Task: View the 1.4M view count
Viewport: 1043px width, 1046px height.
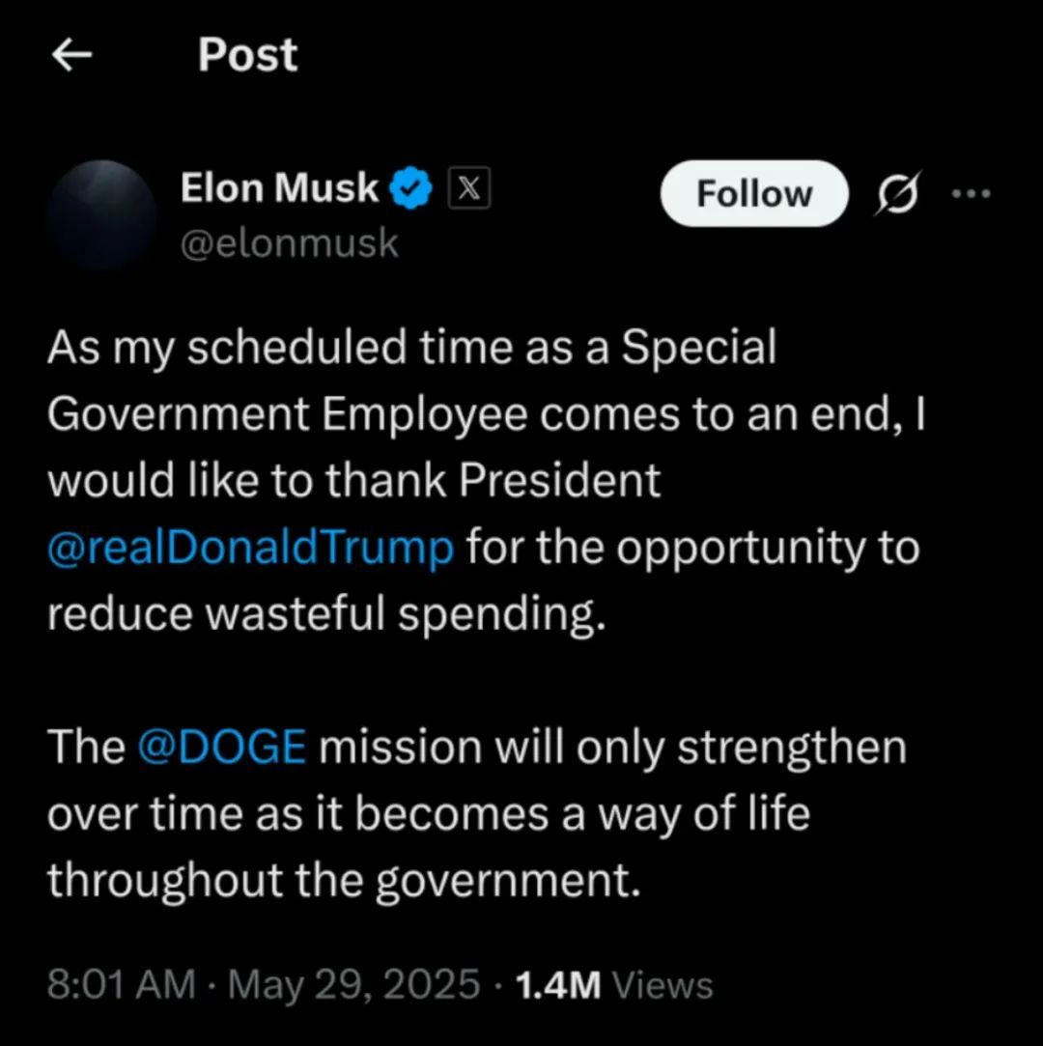Action: click(x=558, y=985)
